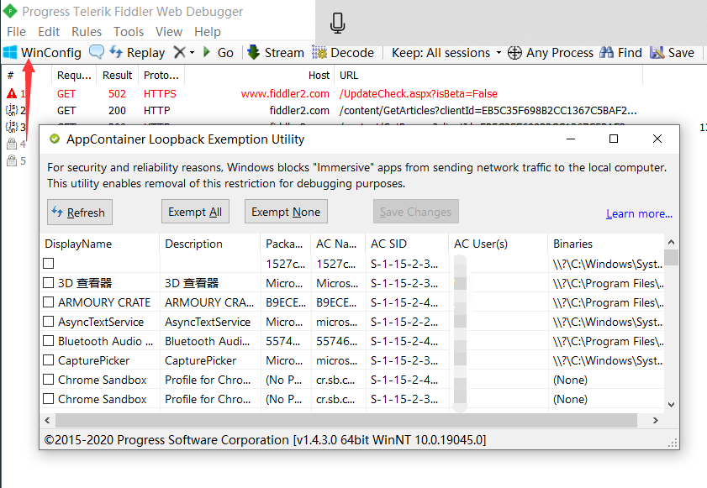Select the www.fiddler2.com host cell
The height and width of the screenshot is (488, 707).
[285, 94]
